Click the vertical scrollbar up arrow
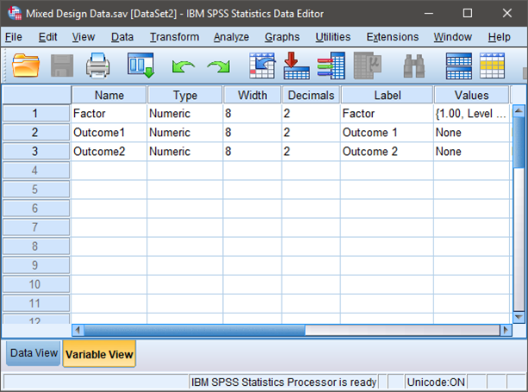The width and height of the screenshot is (528, 392). click(x=519, y=111)
